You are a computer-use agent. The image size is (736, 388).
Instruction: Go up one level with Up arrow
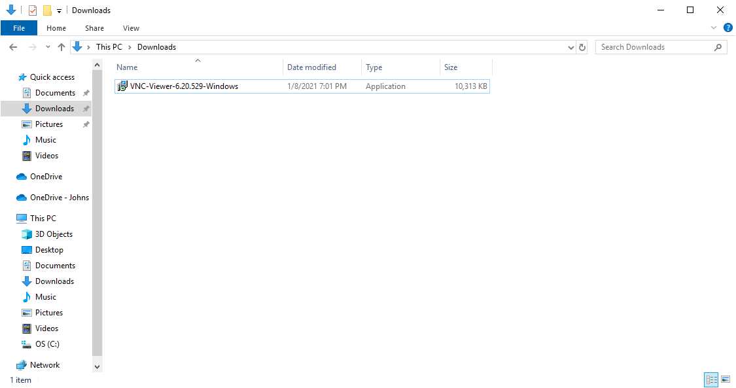point(61,47)
